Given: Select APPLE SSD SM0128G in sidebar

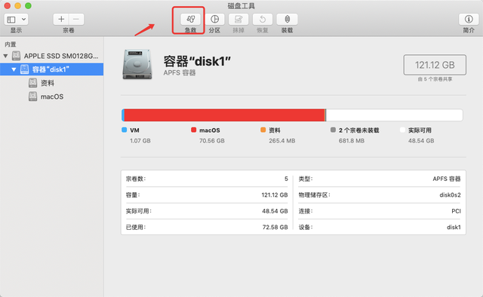Looking at the screenshot, I should click(52, 56).
